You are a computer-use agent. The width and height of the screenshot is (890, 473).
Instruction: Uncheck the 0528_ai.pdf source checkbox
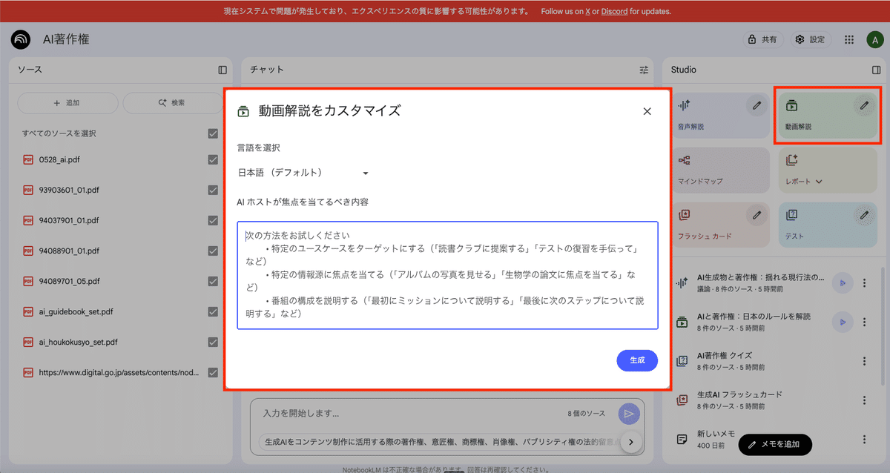coord(213,159)
